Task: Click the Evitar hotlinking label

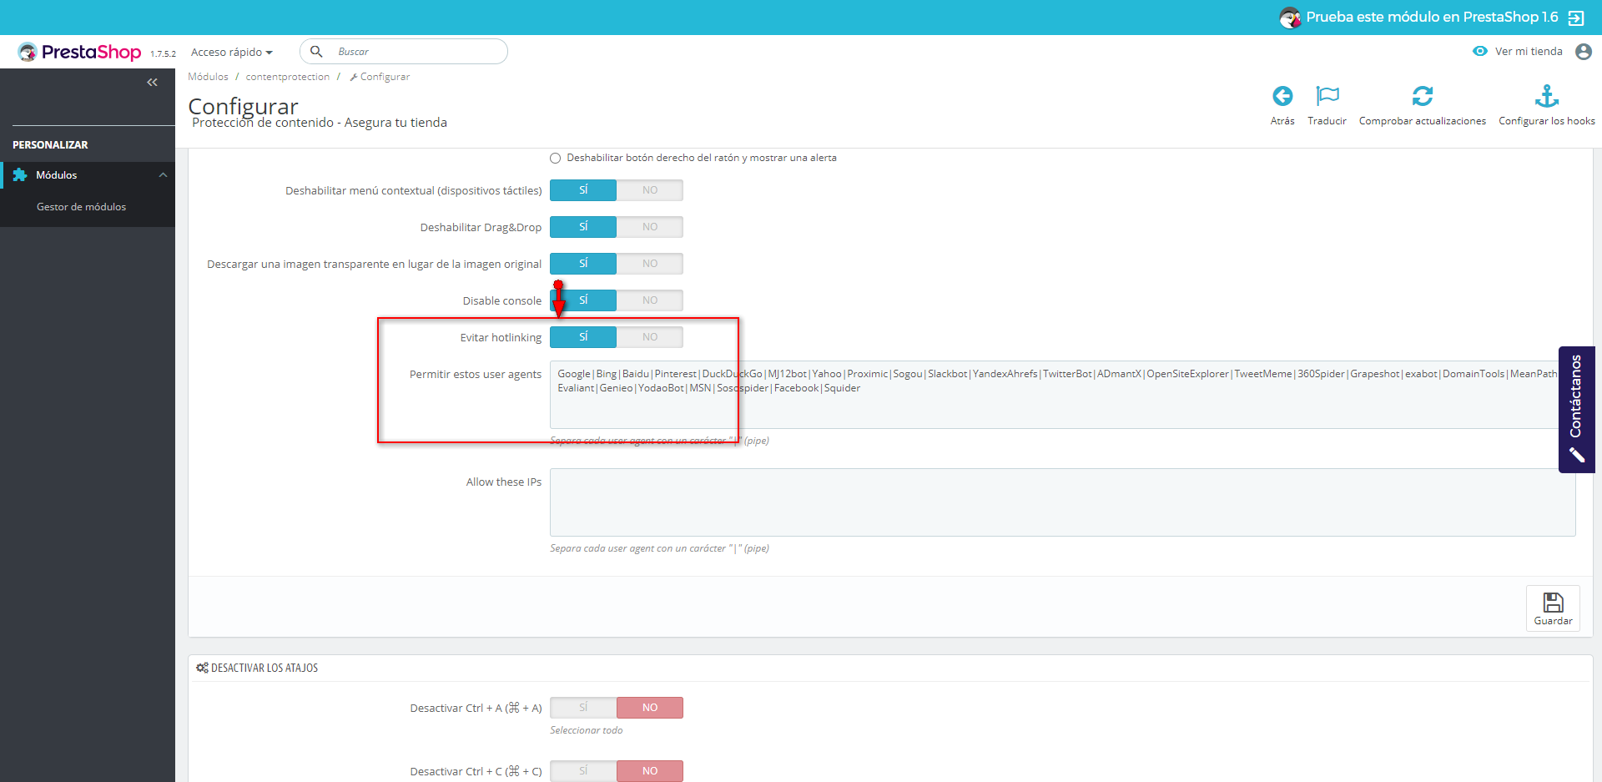Action: pyautogui.click(x=501, y=337)
